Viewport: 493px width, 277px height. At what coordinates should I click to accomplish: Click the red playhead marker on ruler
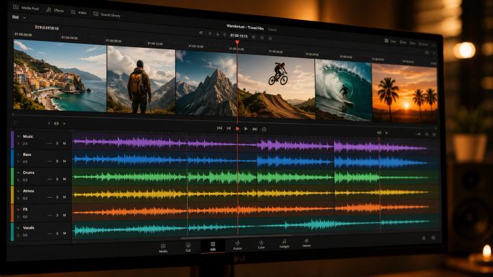(x=237, y=42)
